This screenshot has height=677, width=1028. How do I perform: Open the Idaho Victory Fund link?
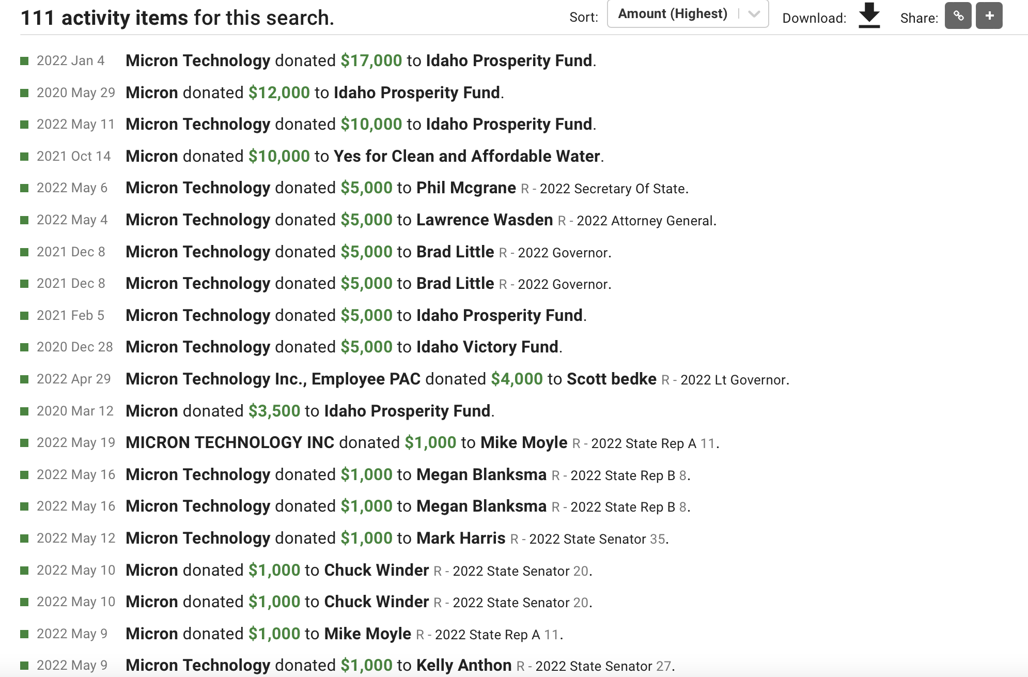487,347
